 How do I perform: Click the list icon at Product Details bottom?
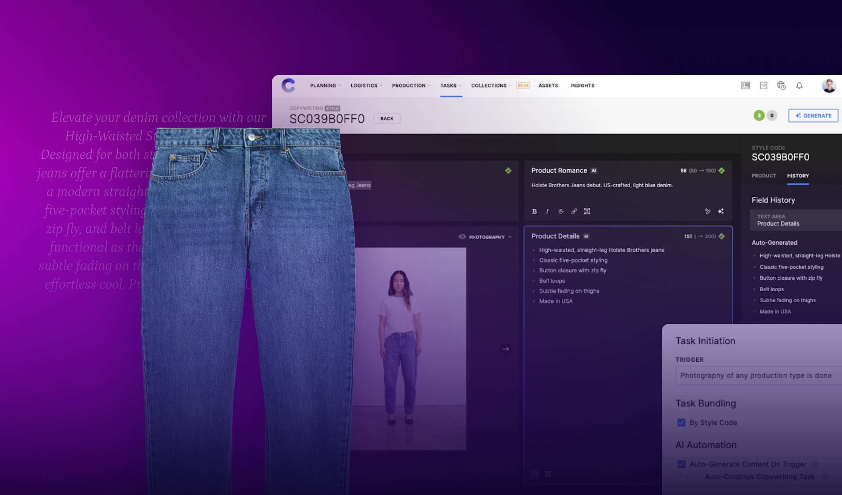[x=535, y=474]
